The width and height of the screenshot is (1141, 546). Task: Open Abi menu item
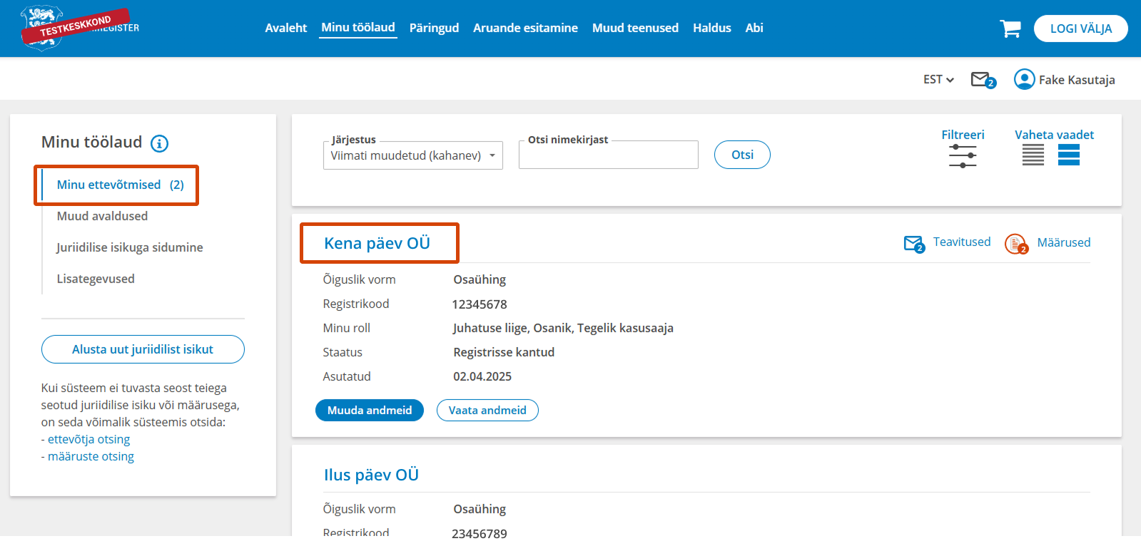[754, 28]
